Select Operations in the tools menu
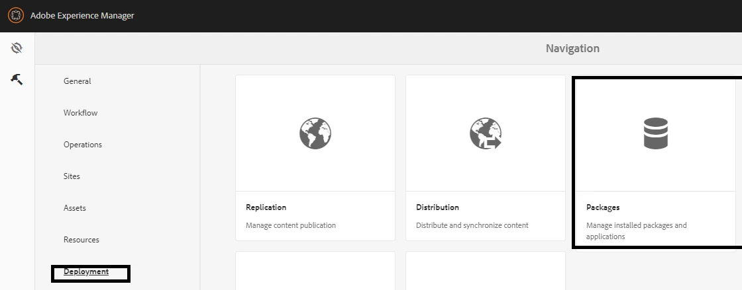Screen dimensions: 742x290 click(83, 144)
